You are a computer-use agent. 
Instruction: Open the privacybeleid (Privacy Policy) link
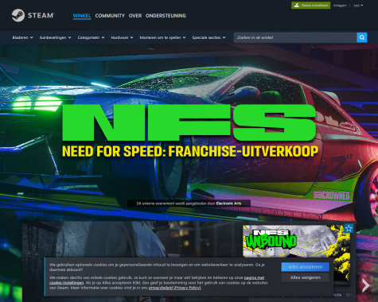tap(174, 288)
